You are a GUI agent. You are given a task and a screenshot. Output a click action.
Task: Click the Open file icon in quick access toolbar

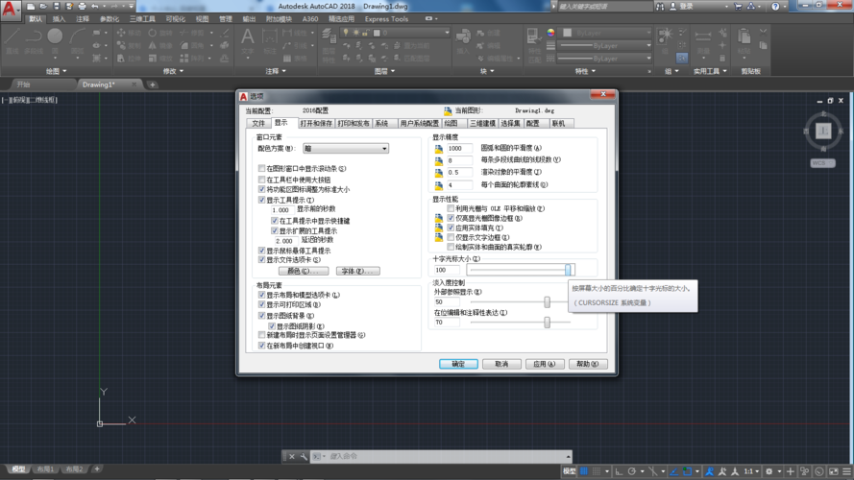(43, 7)
